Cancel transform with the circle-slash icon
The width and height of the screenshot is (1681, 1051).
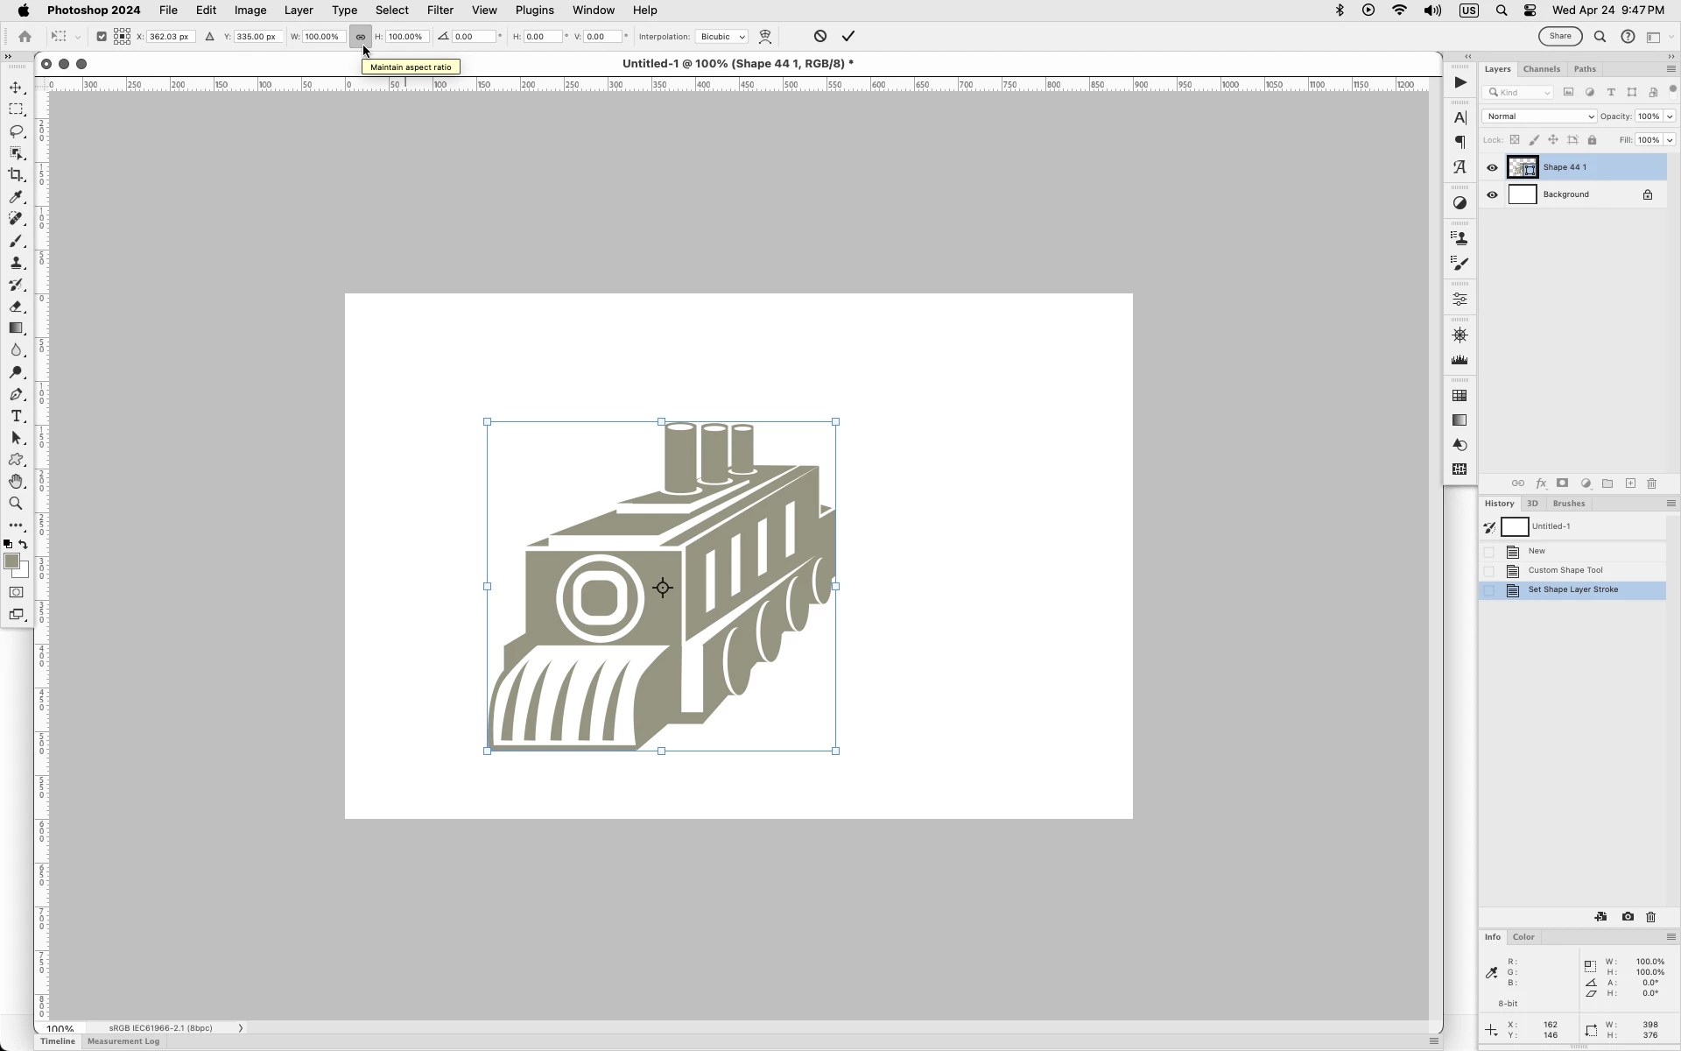click(x=819, y=36)
